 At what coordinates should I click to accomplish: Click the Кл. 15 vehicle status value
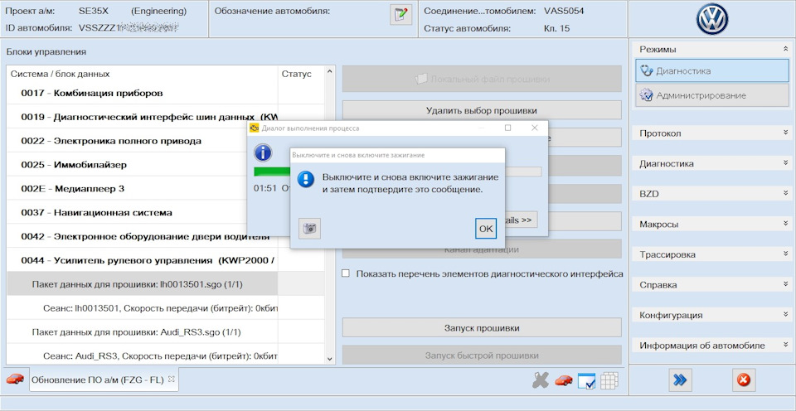[x=556, y=28]
